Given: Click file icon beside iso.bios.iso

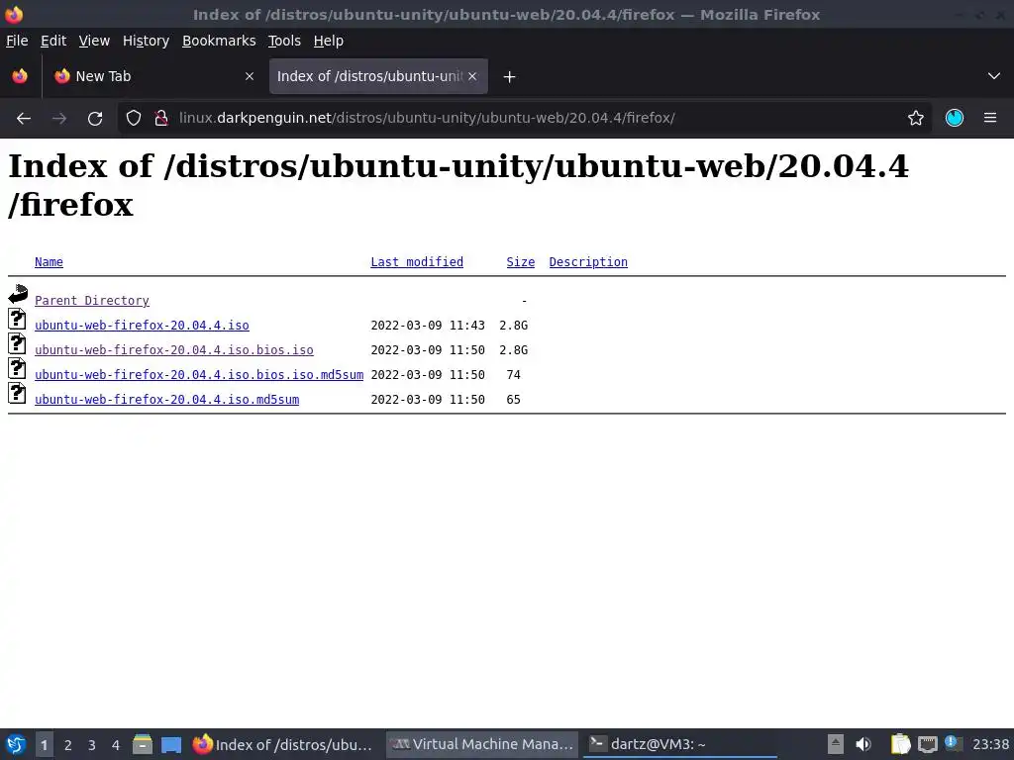Looking at the screenshot, I should point(17,343).
